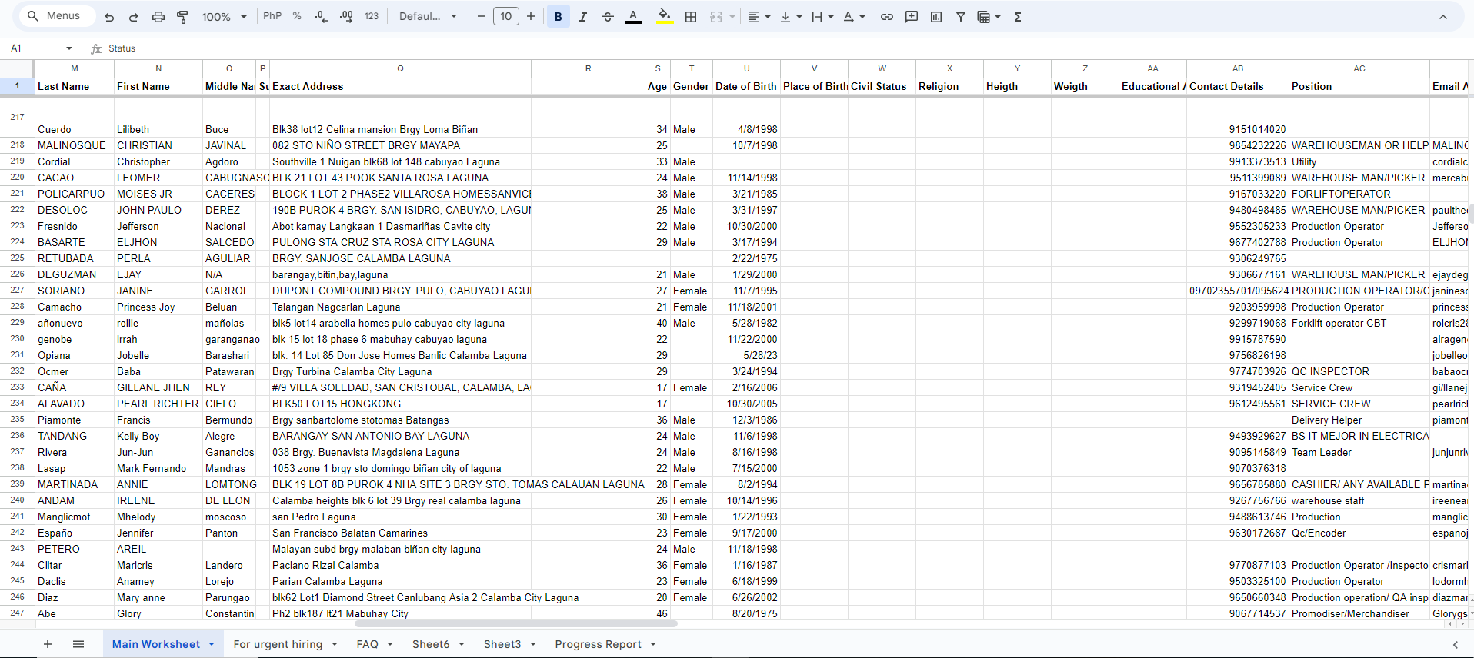Screen dimensions: 1474x658
Task: Open the Filter views icon
Action: [x=989, y=16]
